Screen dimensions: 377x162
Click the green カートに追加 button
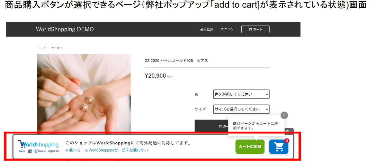[x=250, y=147]
